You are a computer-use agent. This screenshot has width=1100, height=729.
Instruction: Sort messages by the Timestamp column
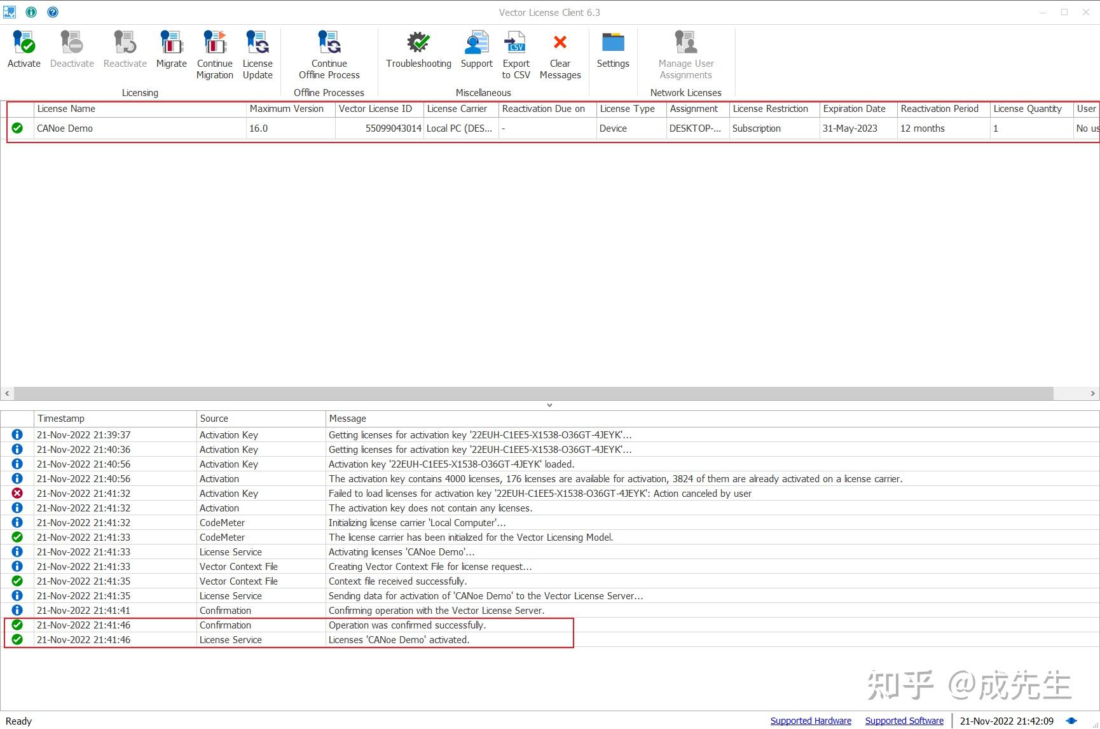115,419
